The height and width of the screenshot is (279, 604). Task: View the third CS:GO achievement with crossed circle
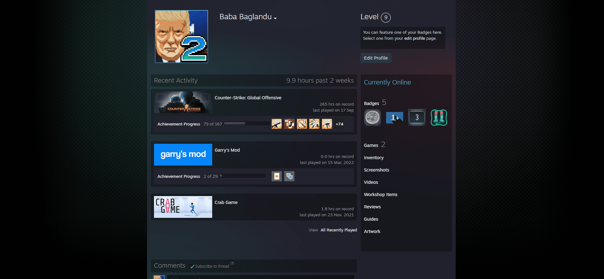click(302, 124)
